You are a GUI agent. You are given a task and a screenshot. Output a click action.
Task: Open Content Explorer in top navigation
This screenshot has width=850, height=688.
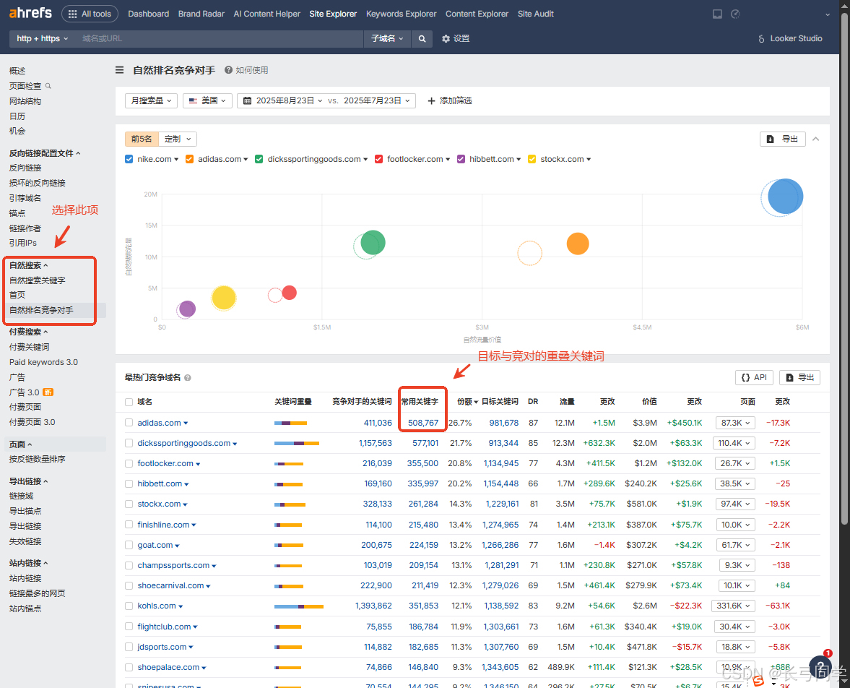click(x=477, y=14)
